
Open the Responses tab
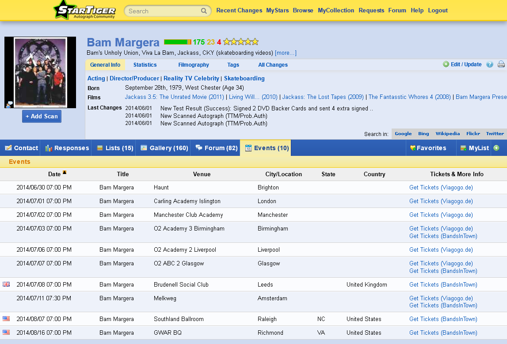(67, 148)
